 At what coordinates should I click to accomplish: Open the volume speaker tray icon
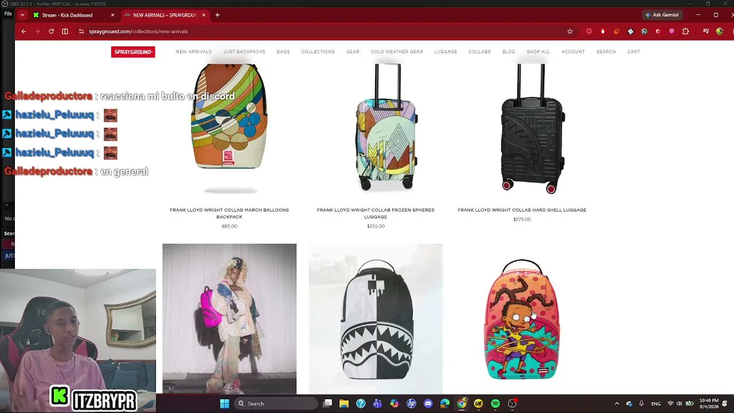[x=680, y=404]
